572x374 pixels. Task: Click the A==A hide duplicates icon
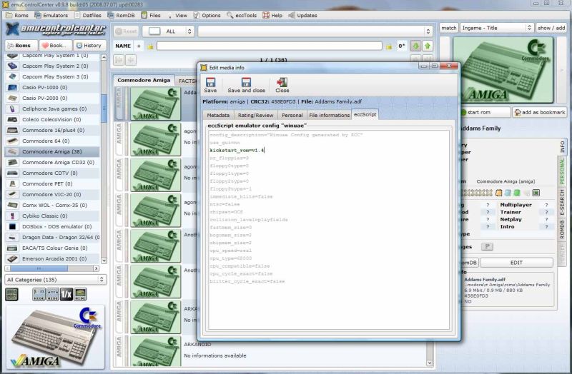coord(52,294)
